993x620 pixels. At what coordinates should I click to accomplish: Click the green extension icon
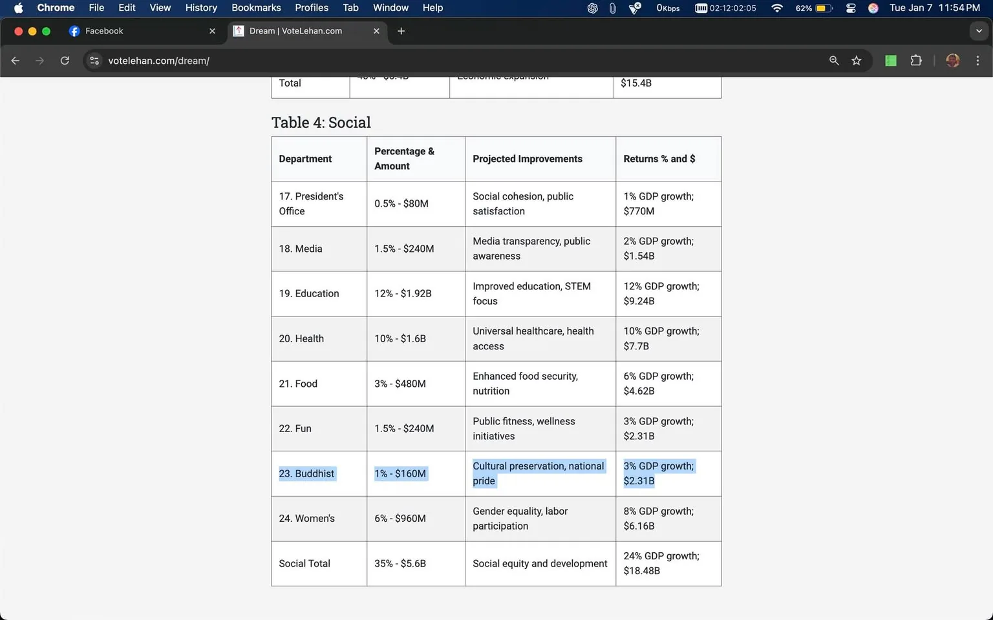[891, 61]
